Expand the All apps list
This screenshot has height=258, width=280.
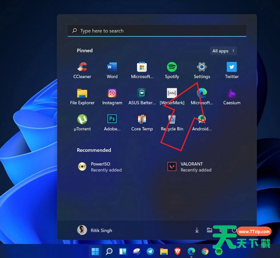pos(223,51)
